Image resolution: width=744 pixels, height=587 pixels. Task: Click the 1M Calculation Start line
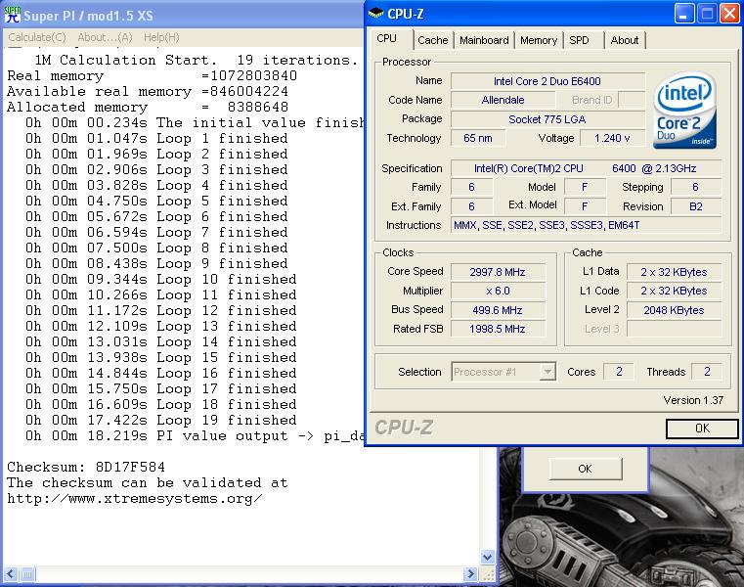[196, 61]
